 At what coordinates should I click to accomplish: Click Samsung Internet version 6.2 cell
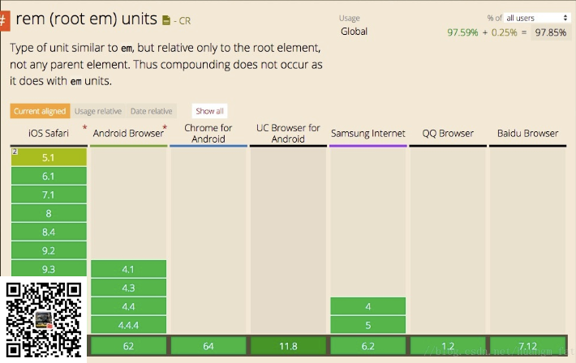click(368, 346)
